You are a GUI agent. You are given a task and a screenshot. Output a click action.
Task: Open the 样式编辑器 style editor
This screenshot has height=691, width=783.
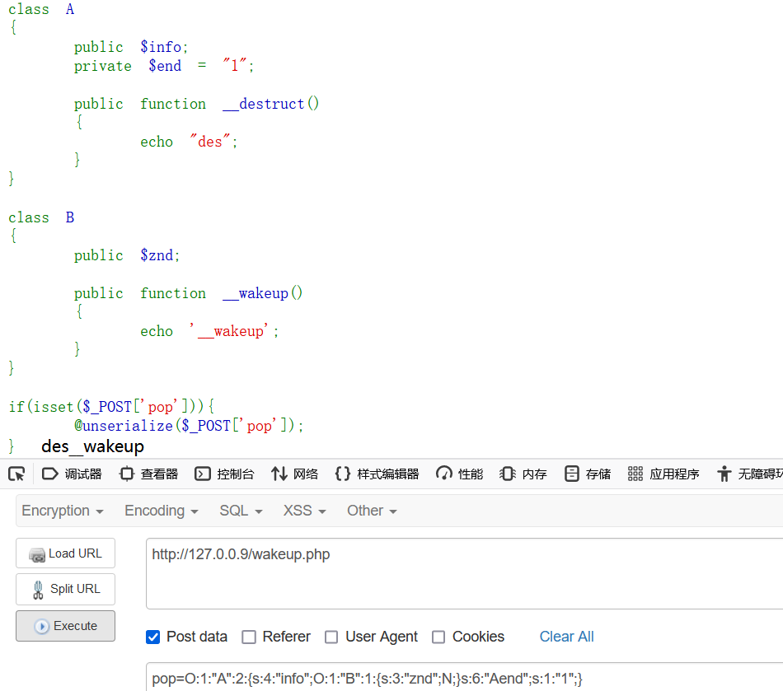(x=377, y=474)
